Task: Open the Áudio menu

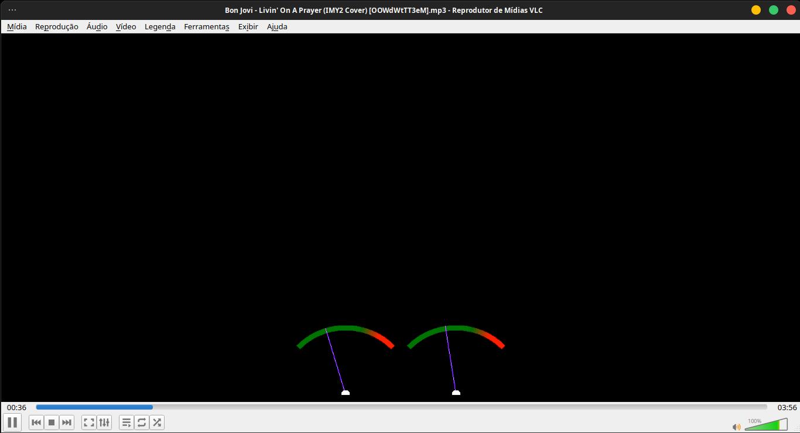Action: [x=97, y=26]
